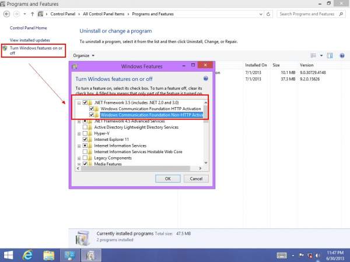350x262 pixels.
Task: Go up one folder level
Action: 32,14
